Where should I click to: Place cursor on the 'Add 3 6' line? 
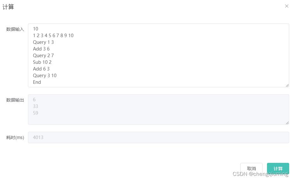pos(41,49)
